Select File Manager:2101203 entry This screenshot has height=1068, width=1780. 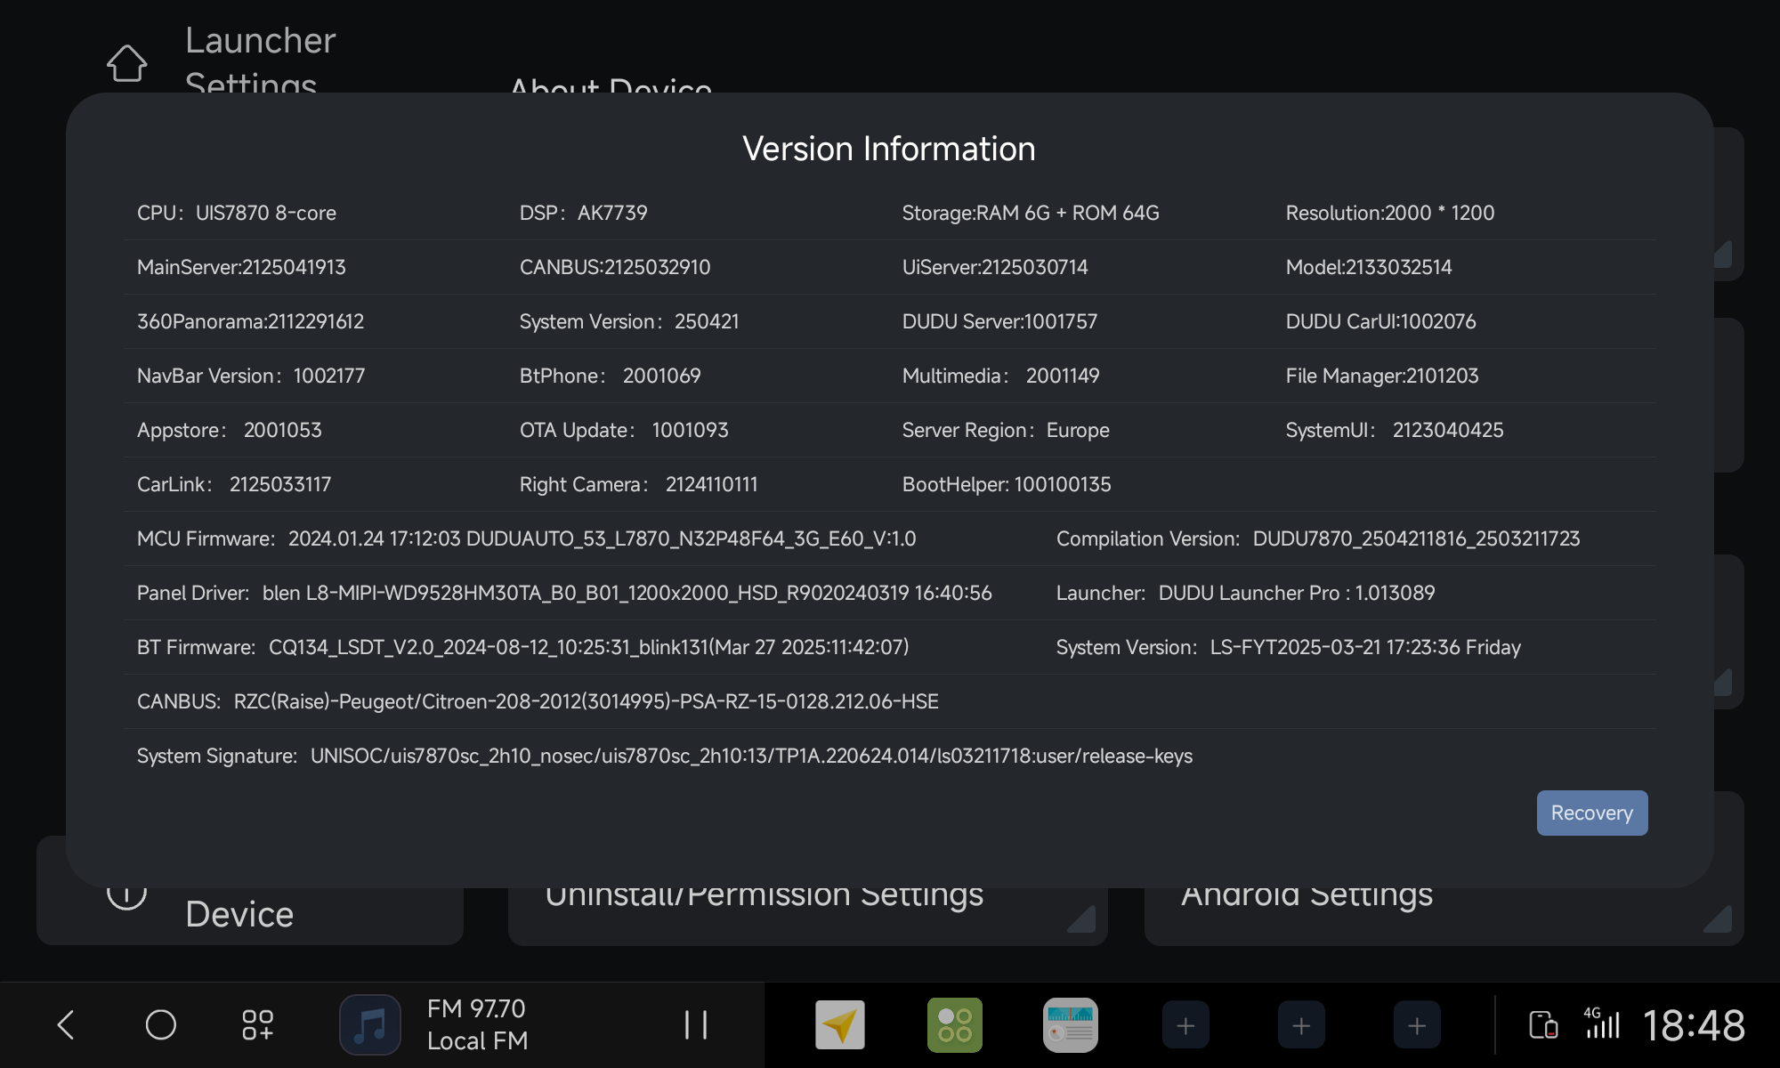click(1382, 376)
